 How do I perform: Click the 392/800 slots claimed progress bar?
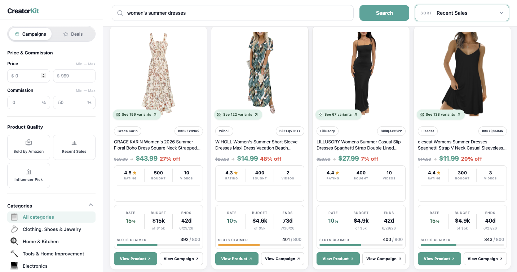point(159,245)
